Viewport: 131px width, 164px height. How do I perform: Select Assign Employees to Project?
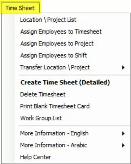(57, 44)
